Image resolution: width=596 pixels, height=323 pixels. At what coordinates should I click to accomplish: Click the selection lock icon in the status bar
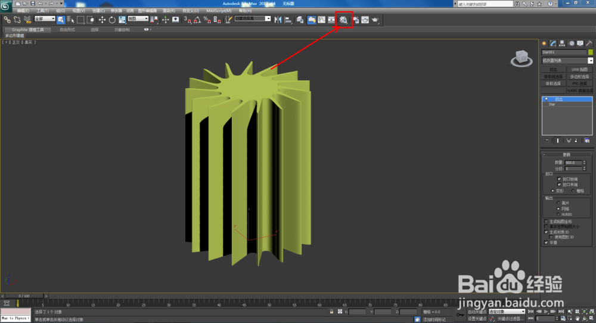[x=331, y=312]
